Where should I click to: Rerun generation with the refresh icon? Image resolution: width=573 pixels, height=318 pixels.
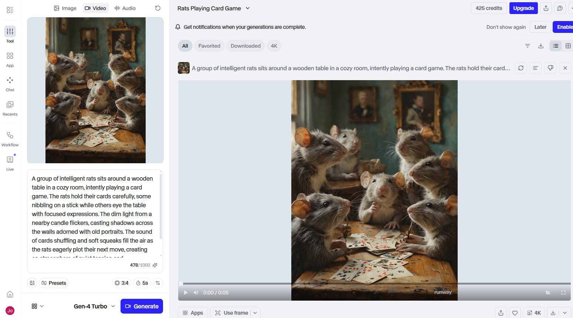tap(521, 68)
